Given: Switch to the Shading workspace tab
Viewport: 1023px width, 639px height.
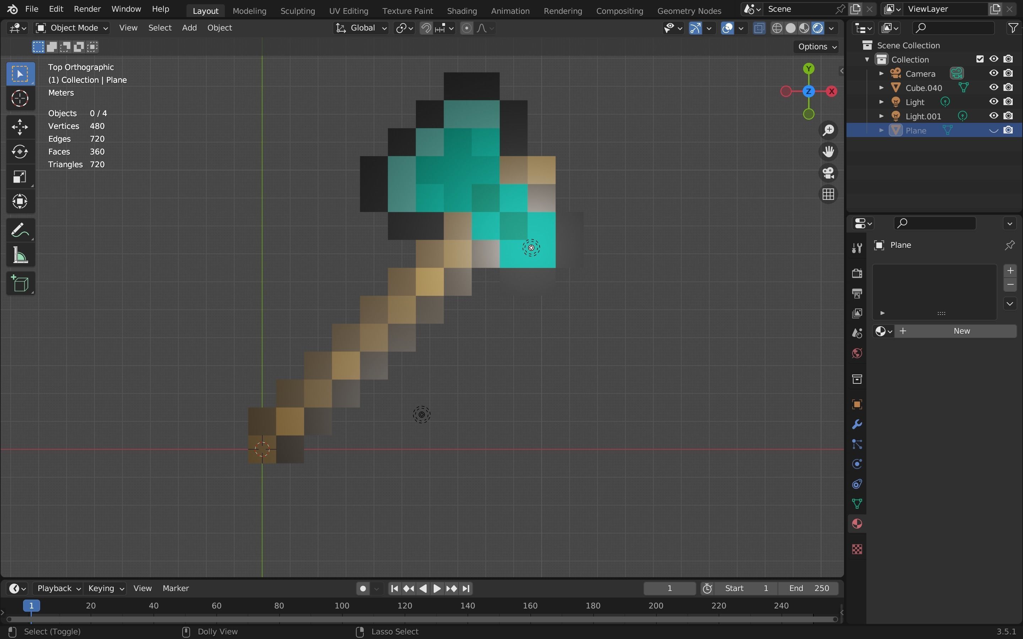Looking at the screenshot, I should [462, 11].
